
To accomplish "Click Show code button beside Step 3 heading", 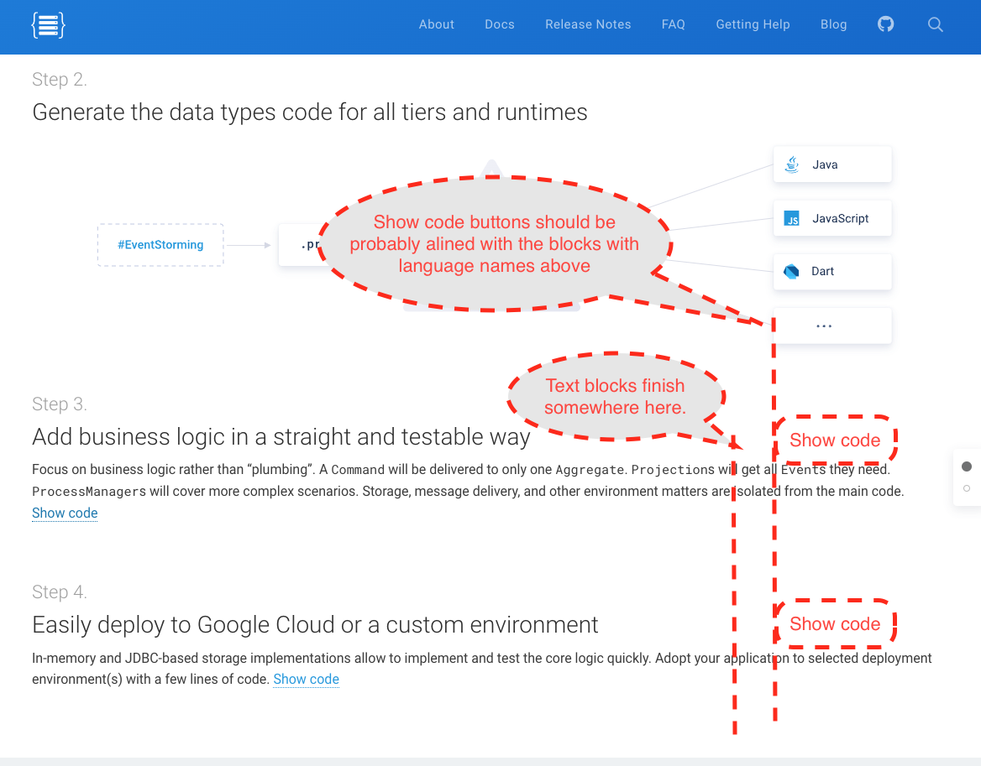I will tap(836, 440).
